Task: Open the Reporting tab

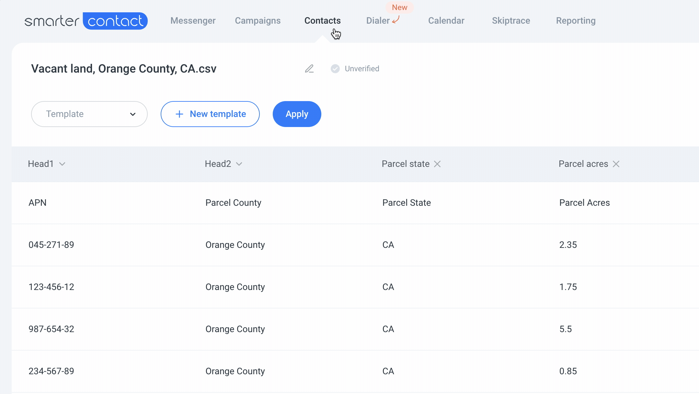Action: (576, 21)
